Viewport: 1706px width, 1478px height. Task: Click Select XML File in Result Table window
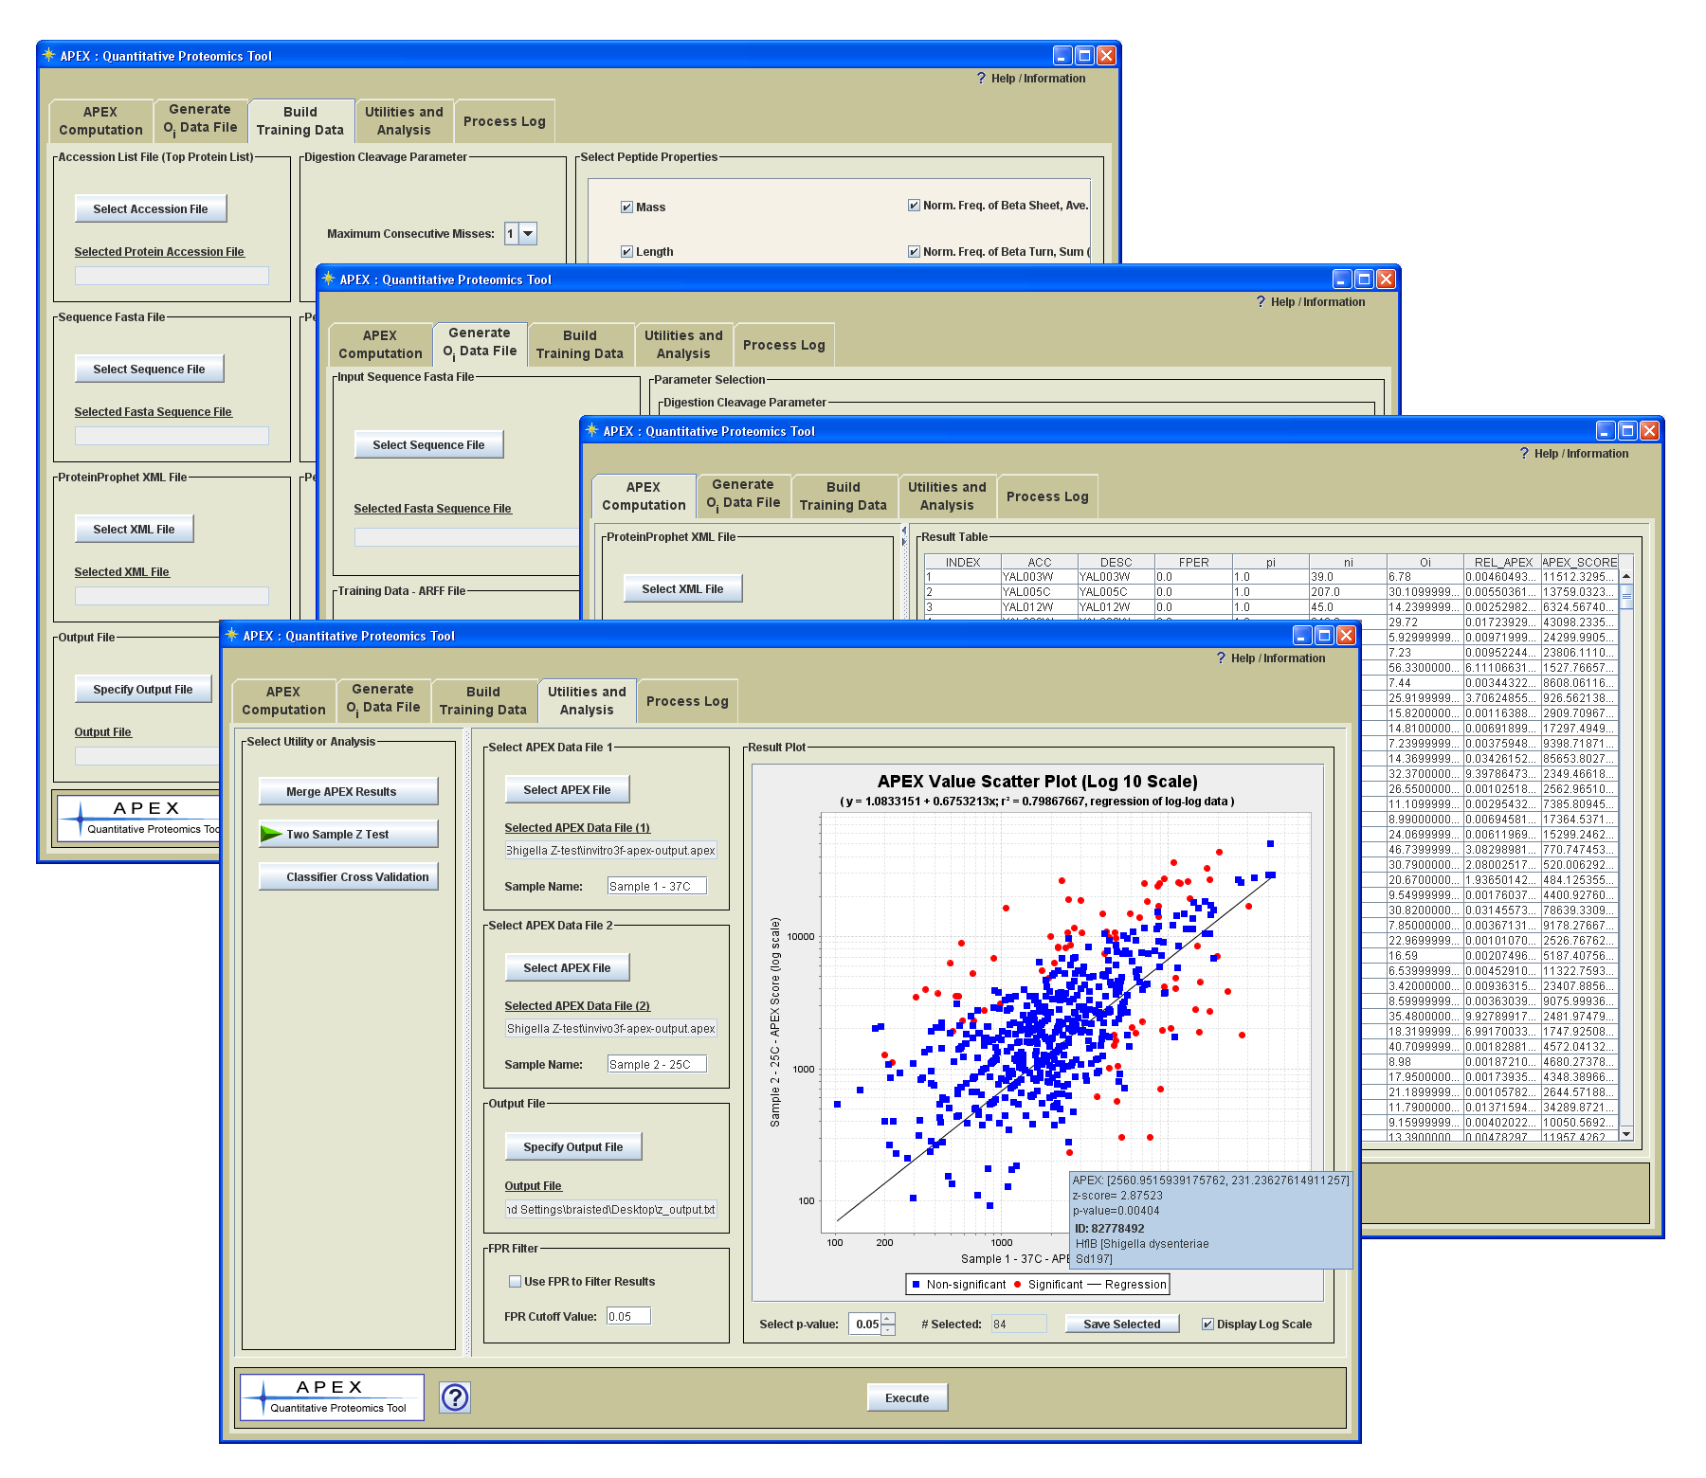coord(682,589)
